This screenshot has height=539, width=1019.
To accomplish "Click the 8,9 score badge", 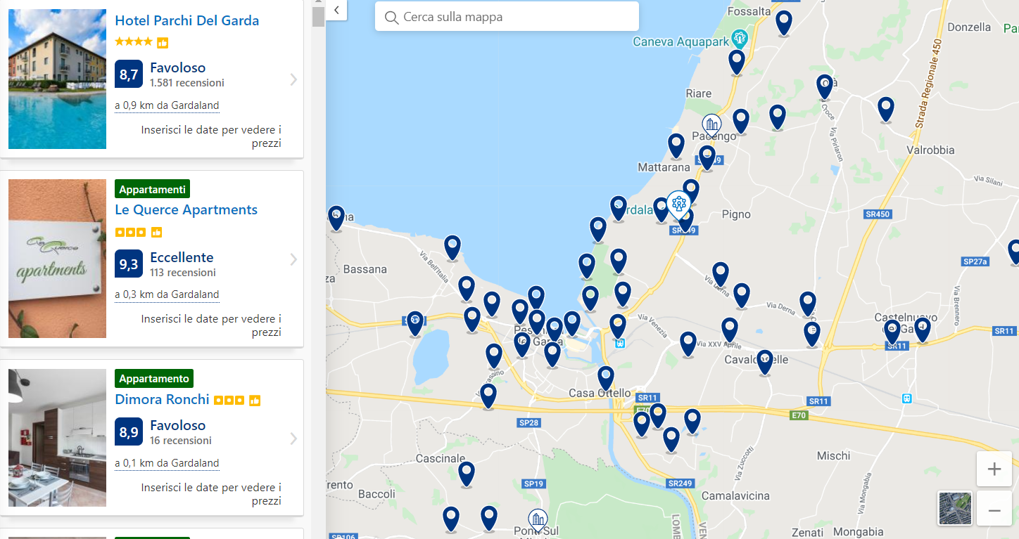I will [129, 431].
